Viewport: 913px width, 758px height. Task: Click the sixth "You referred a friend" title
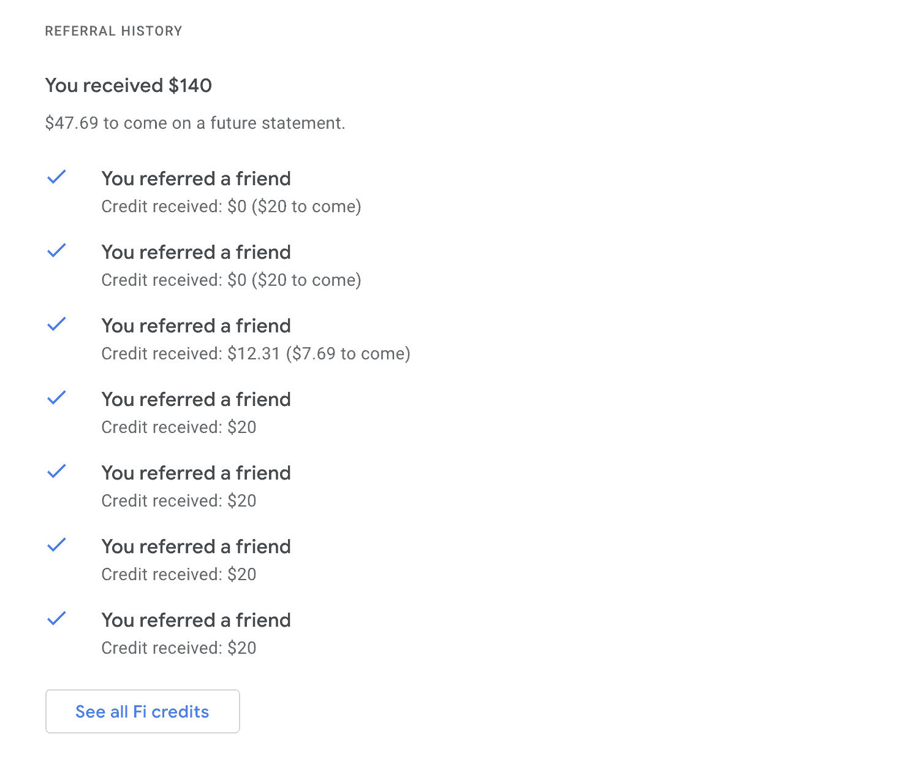(x=196, y=546)
